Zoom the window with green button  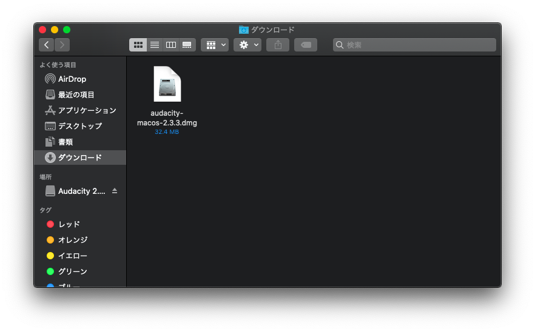coord(67,30)
